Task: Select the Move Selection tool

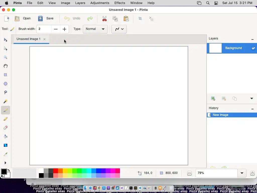Action: tap(6, 49)
